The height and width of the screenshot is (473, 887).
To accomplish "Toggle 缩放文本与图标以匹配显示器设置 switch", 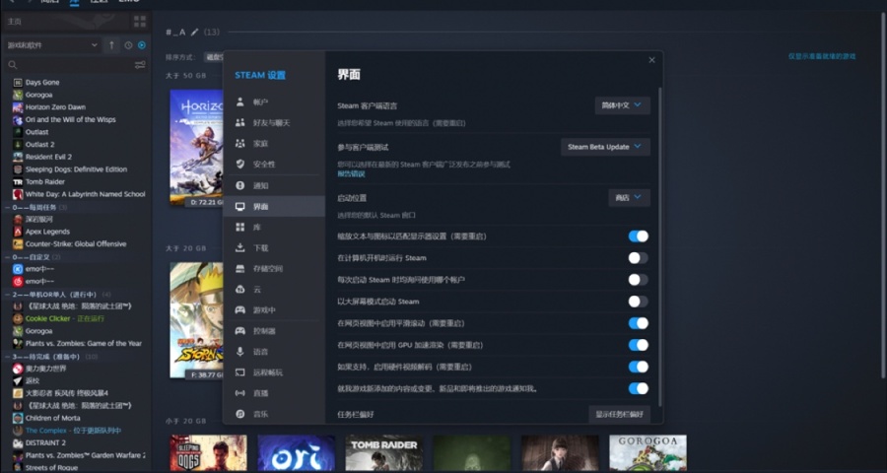I will pyautogui.click(x=638, y=236).
